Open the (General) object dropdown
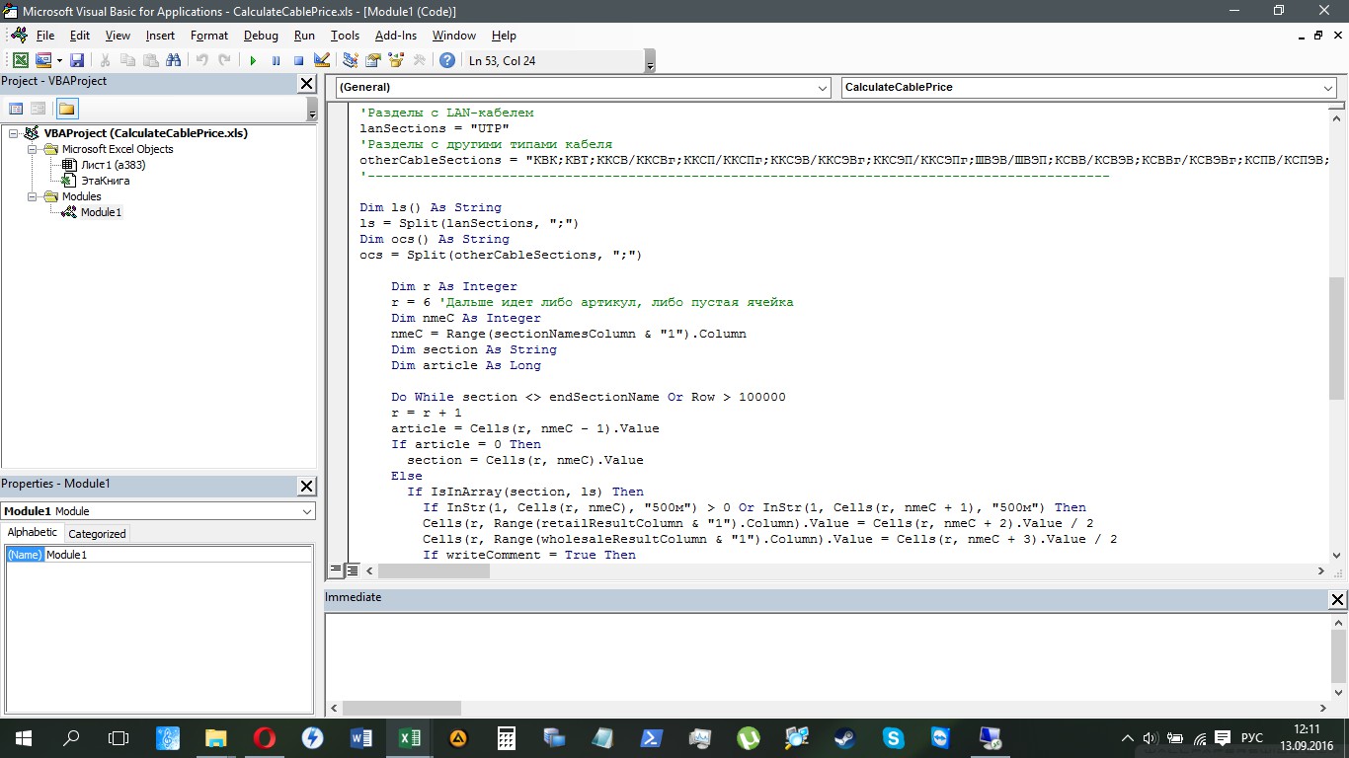Viewport: 1349px width, 758px height. 823,88
